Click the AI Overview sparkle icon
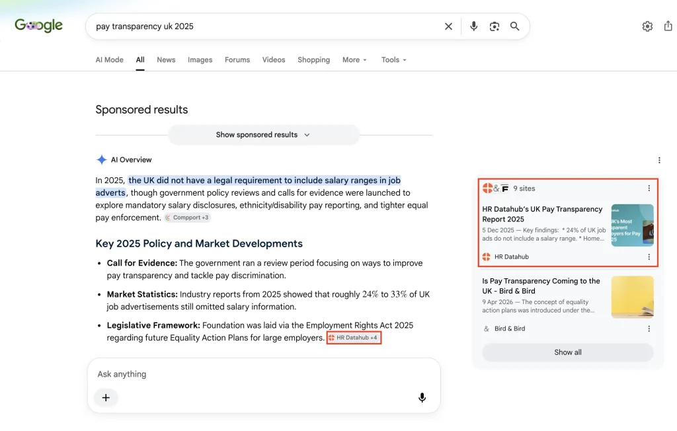The width and height of the screenshot is (677, 431). tap(101, 160)
